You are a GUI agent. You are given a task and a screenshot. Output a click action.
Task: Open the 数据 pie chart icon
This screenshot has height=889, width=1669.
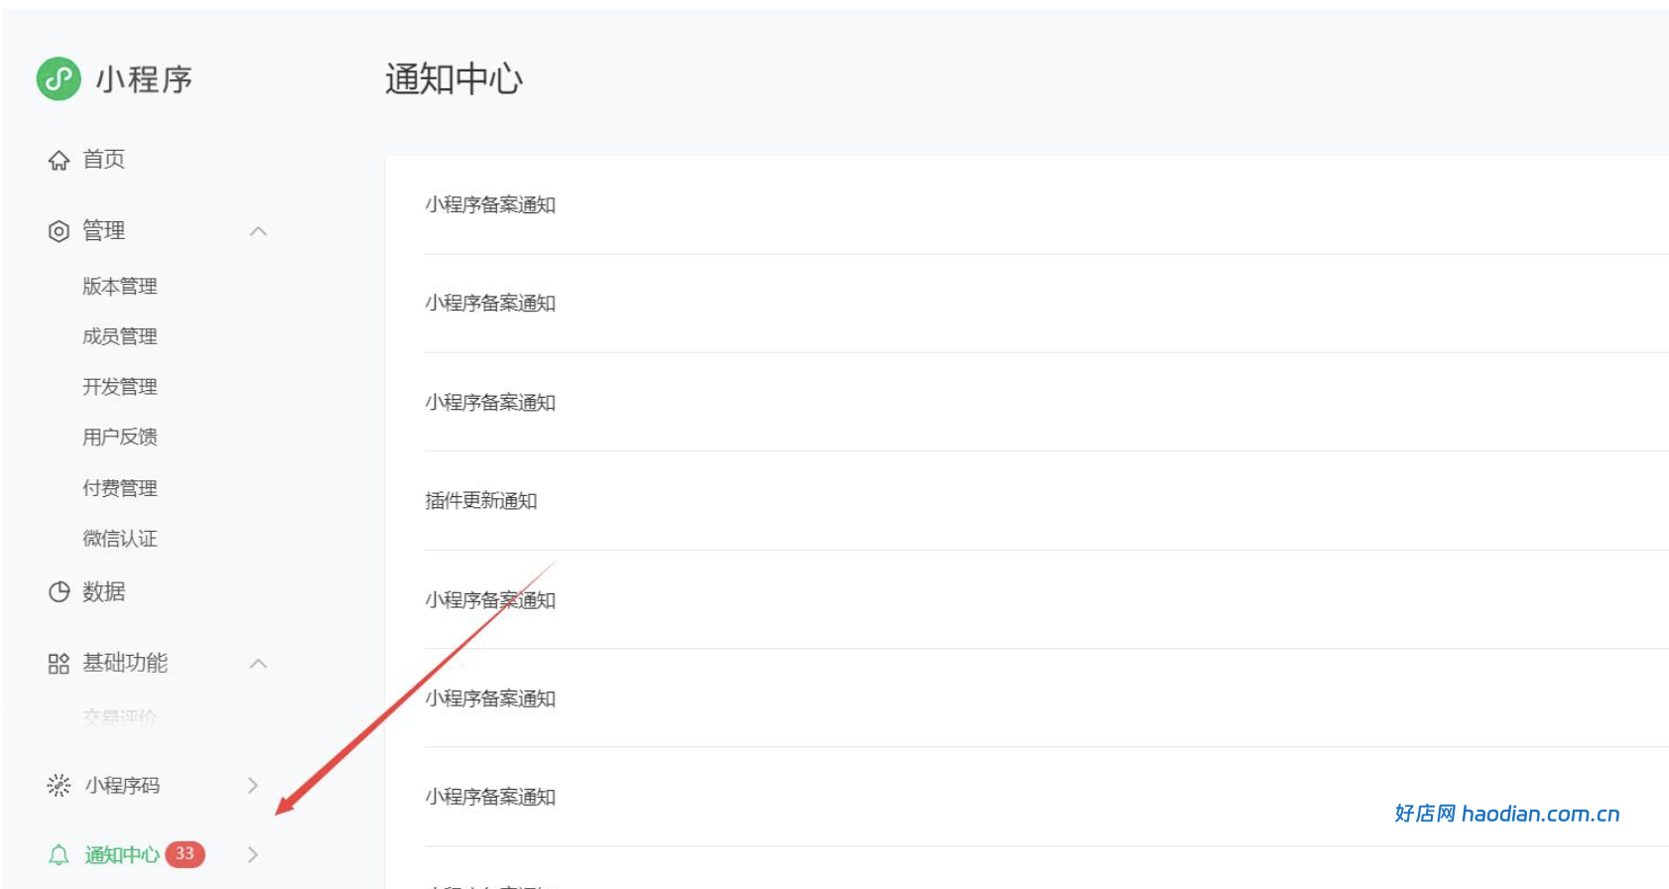(x=59, y=592)
